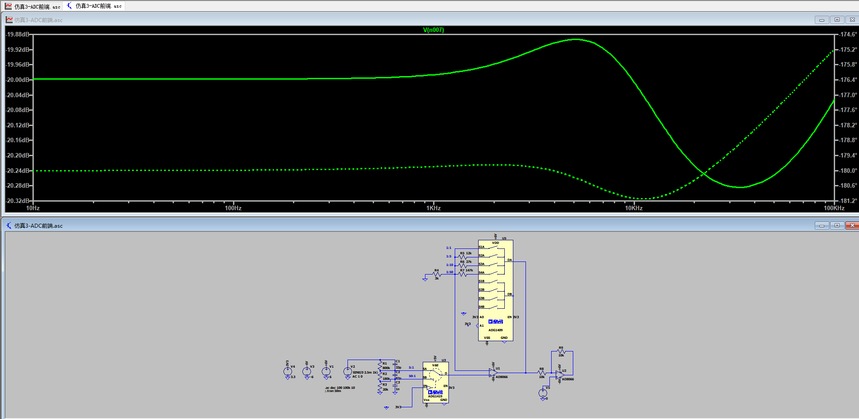Select resistor R3 symbol
This screenshot has height=419, width=859.
(380, 387)
